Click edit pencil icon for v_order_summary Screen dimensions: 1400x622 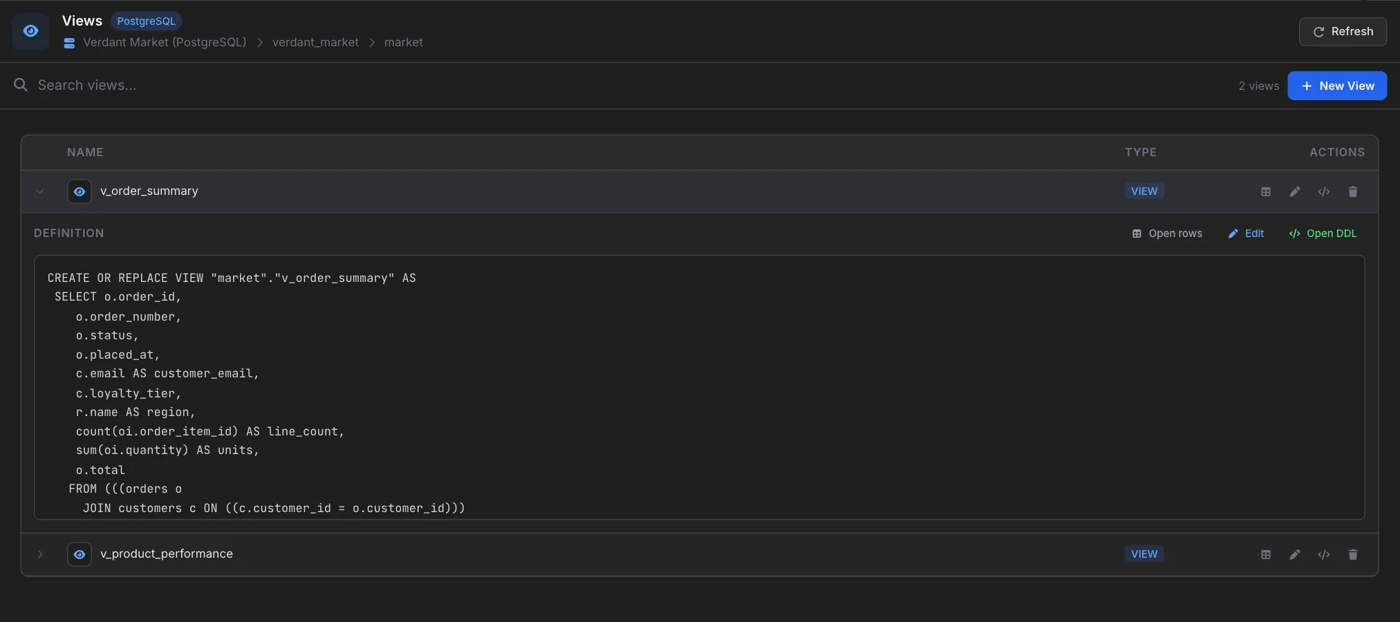[1295, 191]
